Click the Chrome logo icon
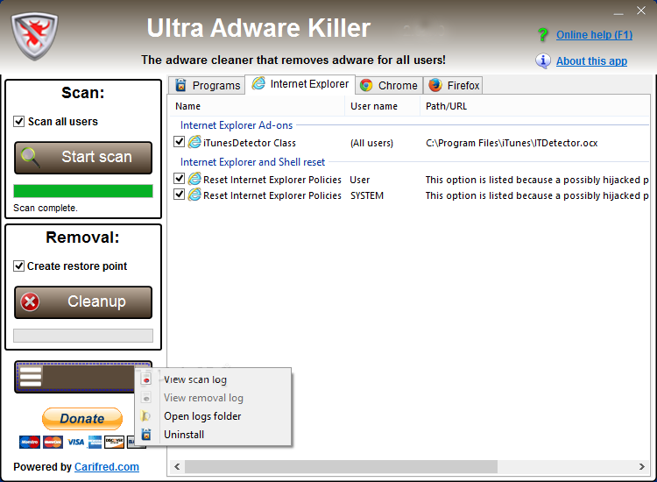 [366, 86]
